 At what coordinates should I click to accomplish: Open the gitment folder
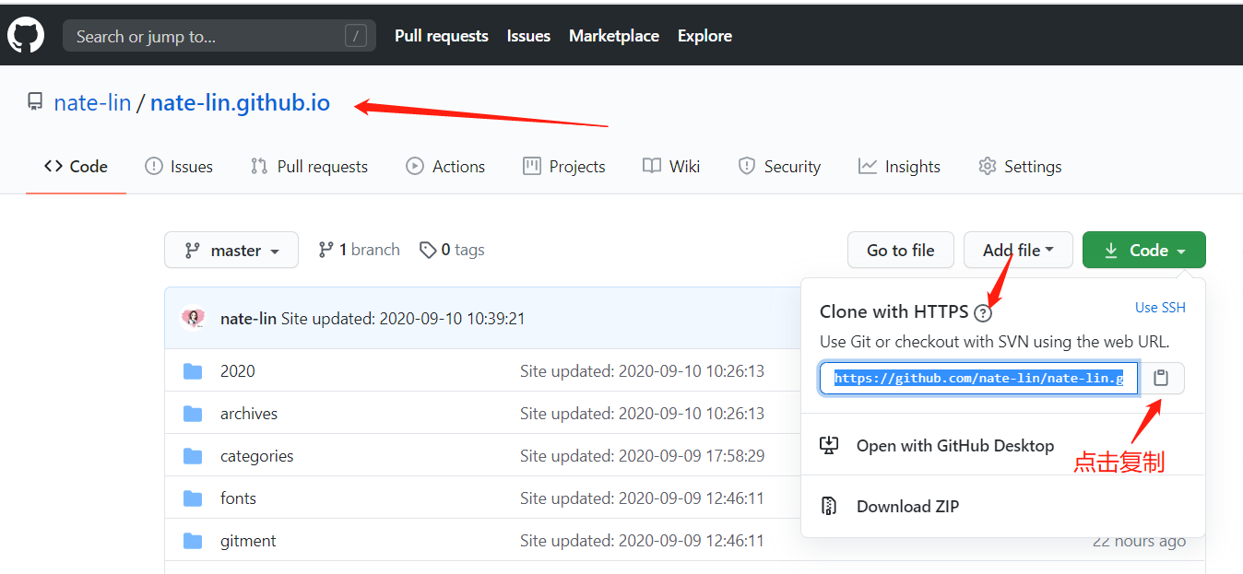[248, 541]
